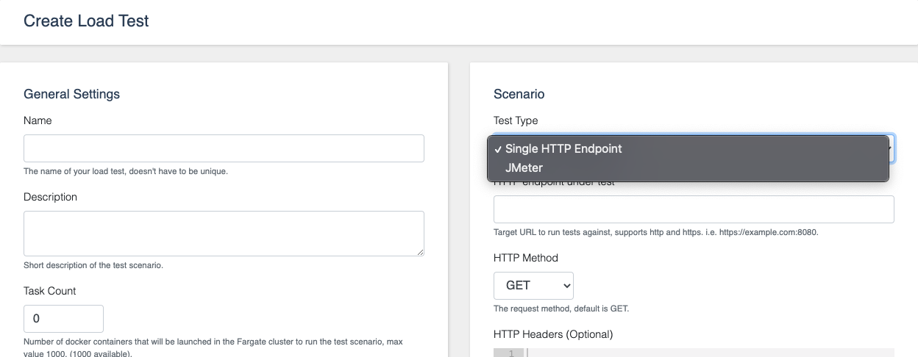Click the Test Type label
Image resolution: width=918 pixels, height=357 pixels.
coord(516,120)
